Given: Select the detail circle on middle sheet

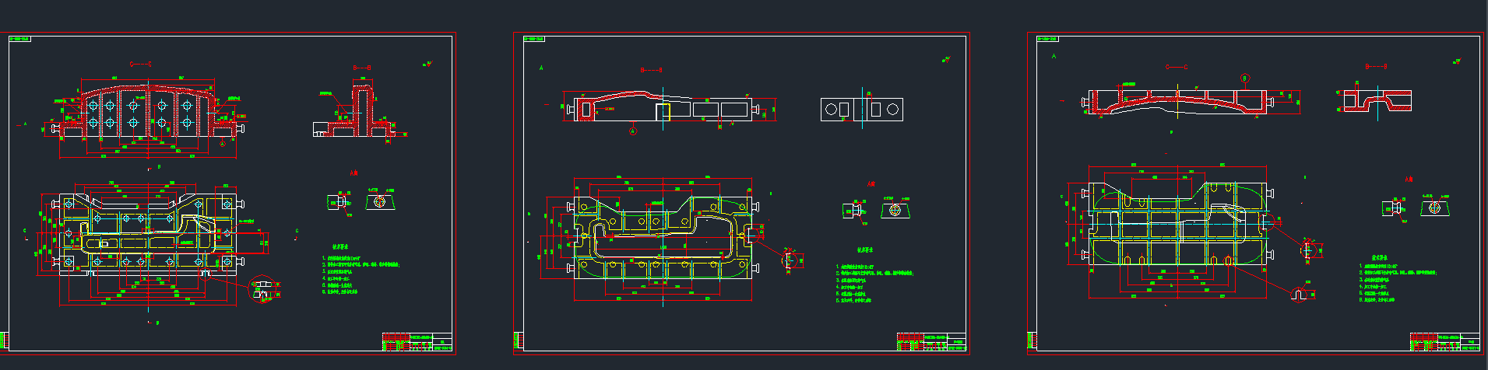Looking at the screenshot, I should (791, 259).
